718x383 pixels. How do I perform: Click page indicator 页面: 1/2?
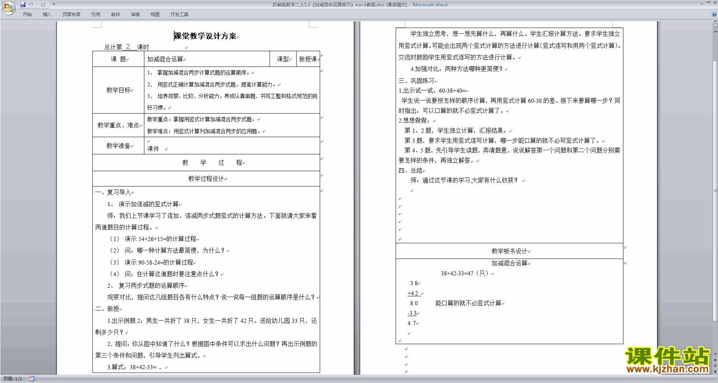pos(13,379)
